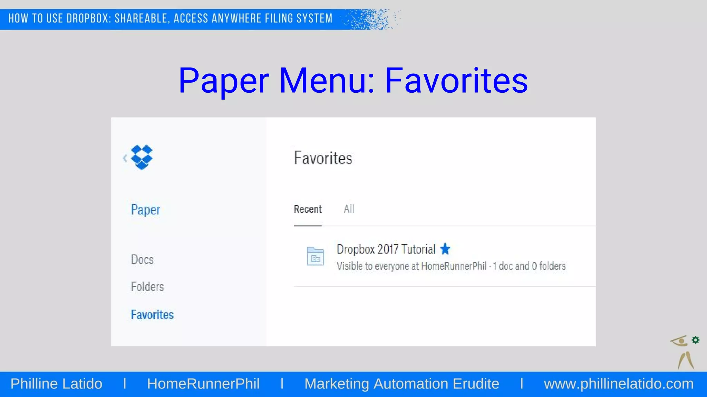Switch to the All tab
Image resolution: width=707 pixels, height=397 pixels.
(349, 209)
